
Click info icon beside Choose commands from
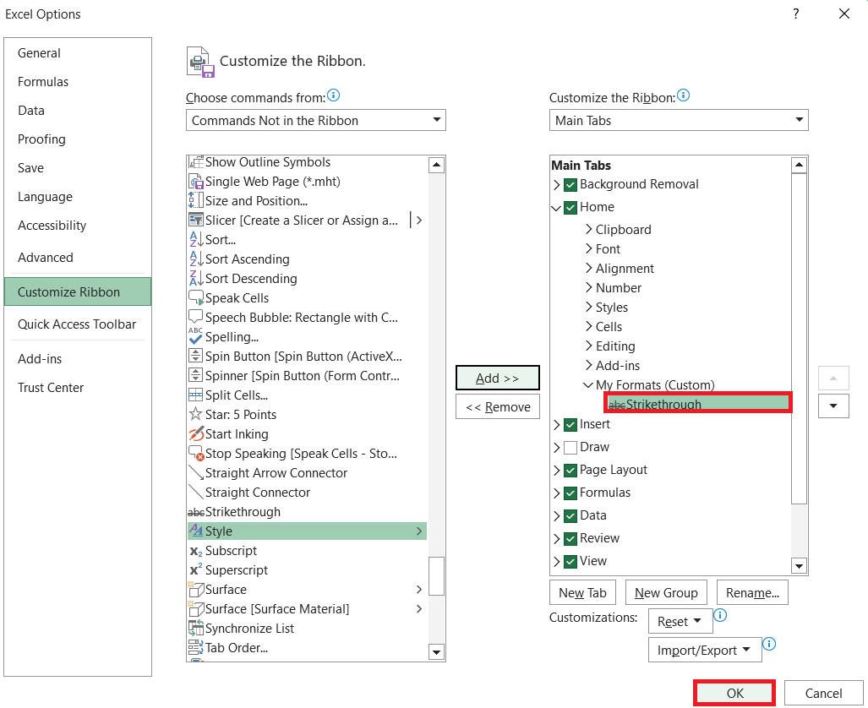tap(333, 95)
